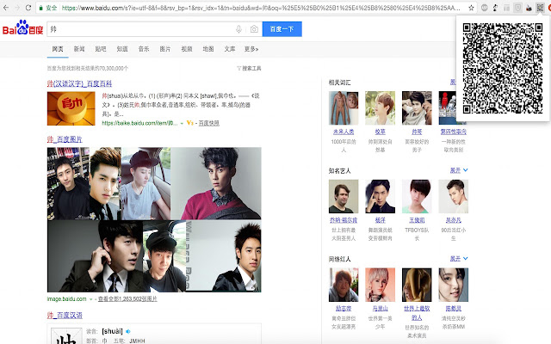551x344 pixels.
Task: Click the V1 badge beside the baike URL
Action: pos(189,123)
